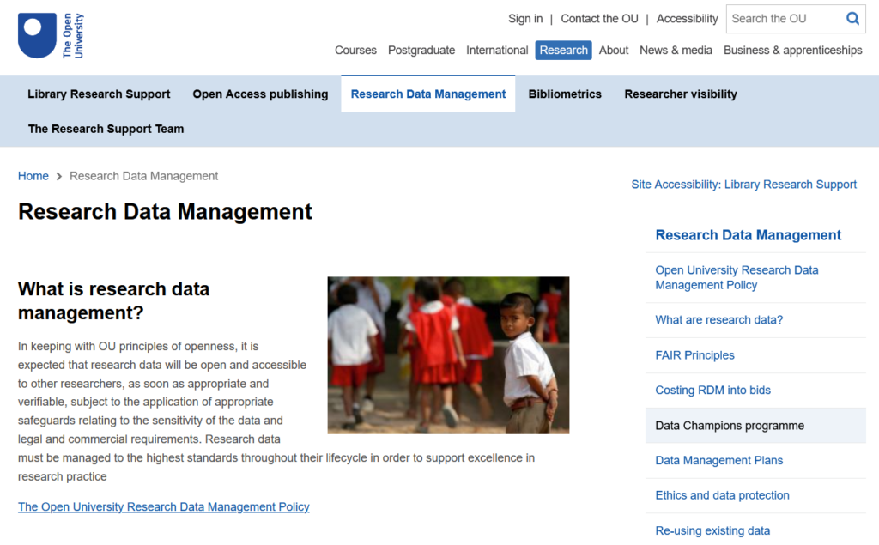The image size is (879, 545).
Task: Open Costing RDM into bids sidebar link
Action: [712, 391]
